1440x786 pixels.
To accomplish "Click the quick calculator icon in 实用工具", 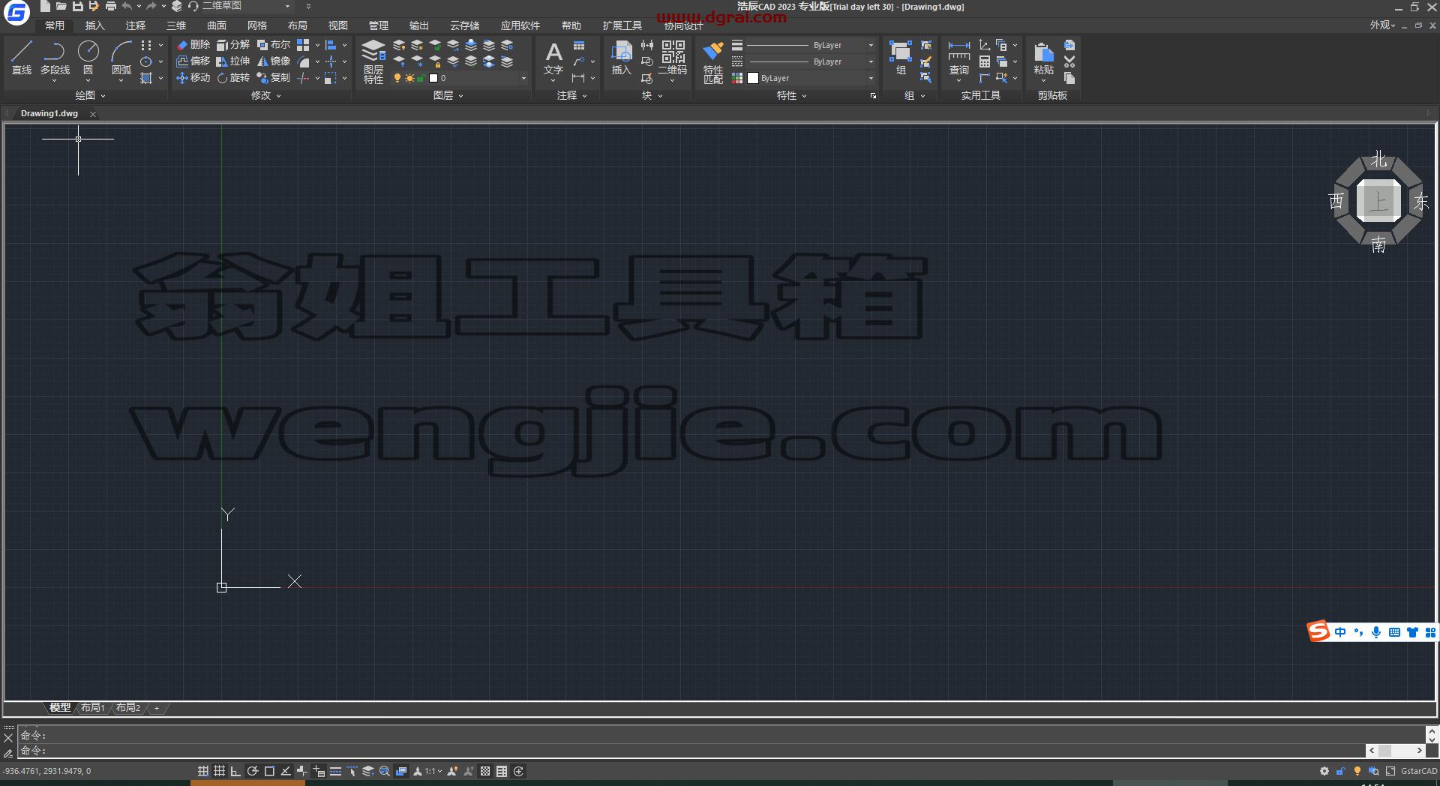I will tap(985, 61).
